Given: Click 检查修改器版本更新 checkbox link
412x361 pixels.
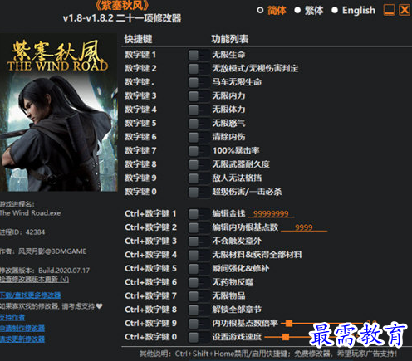Looking at the screenshot, I should [34, 279].
